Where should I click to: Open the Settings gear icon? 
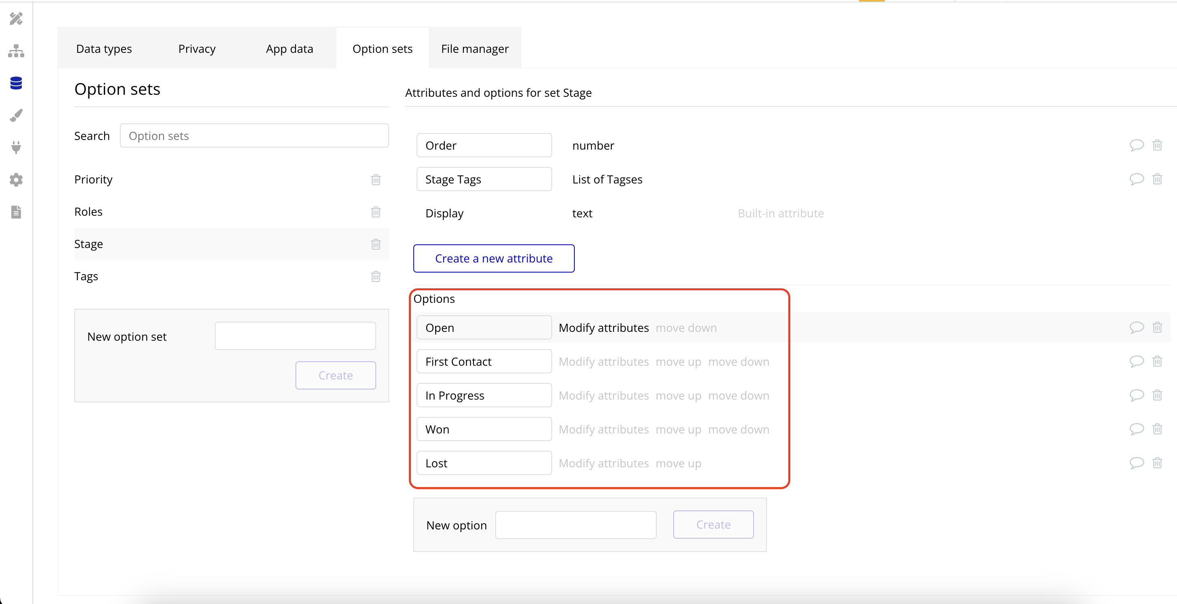pos(16,179)
